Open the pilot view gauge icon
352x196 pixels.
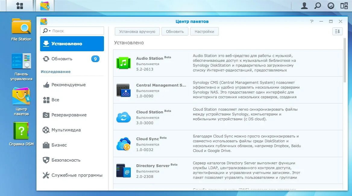[x=331, y=6]
